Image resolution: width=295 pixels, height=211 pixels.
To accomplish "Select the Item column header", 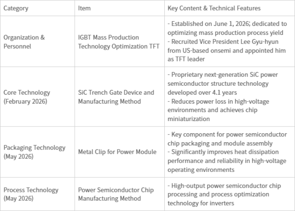I will click(x=84, y=8).
